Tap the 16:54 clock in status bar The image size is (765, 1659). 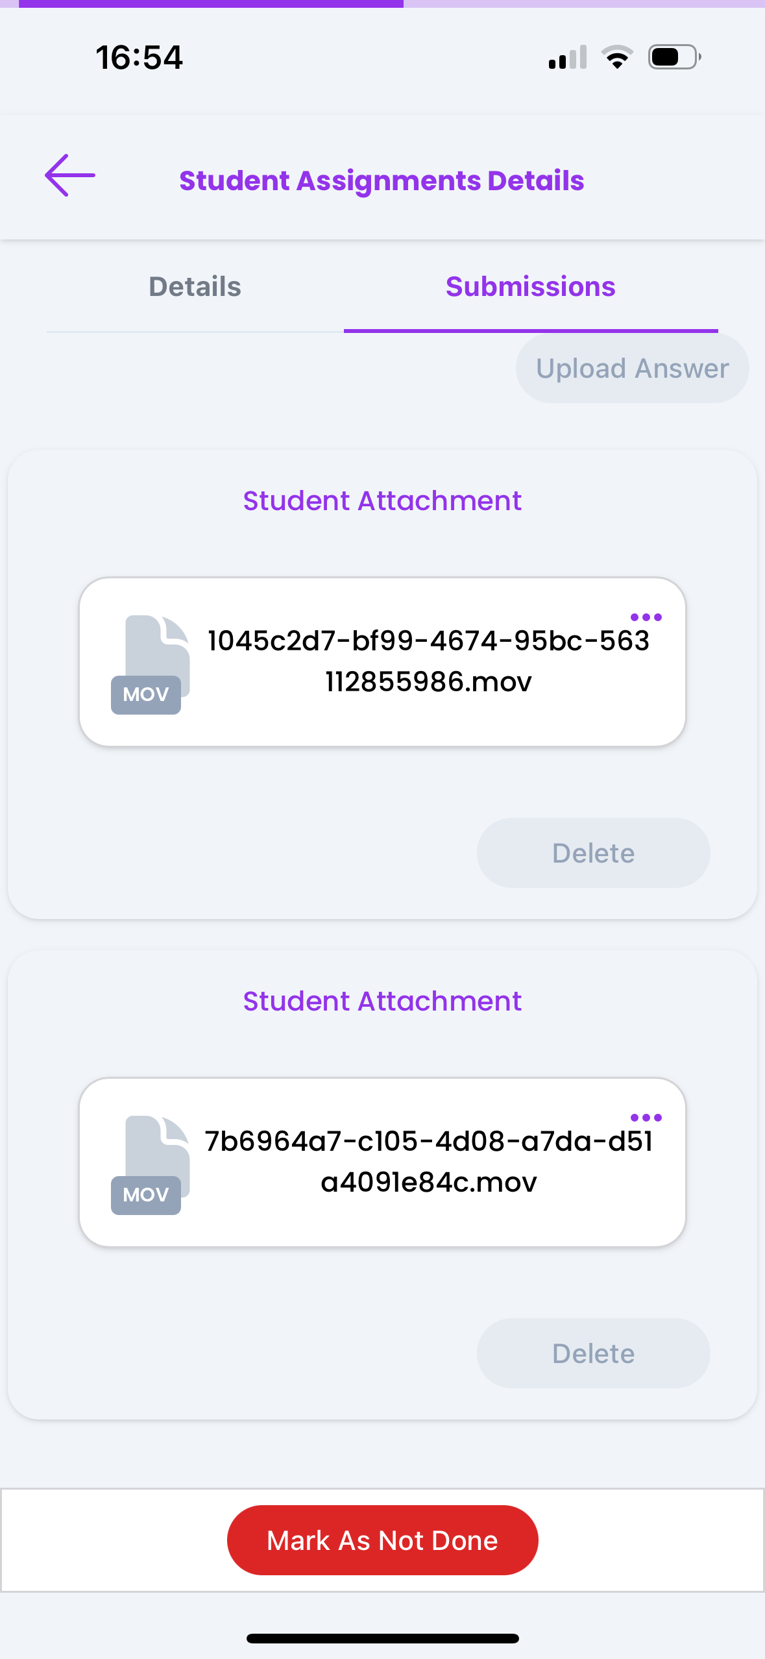click(x=140, y=58)
